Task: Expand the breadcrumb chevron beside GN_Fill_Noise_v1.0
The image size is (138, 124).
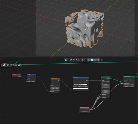Action: [1, 65]
